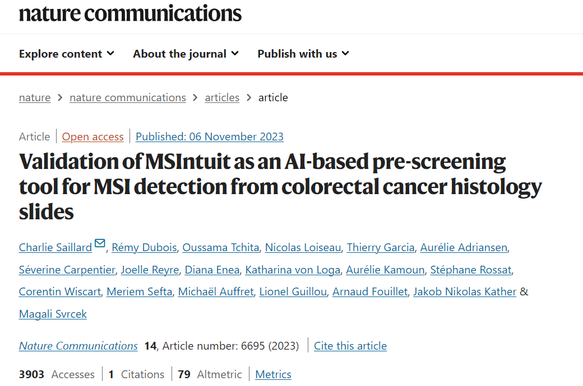Click author Aurélie Adriansen
This screenshot has width=583, height=386.
click(464, 248)
